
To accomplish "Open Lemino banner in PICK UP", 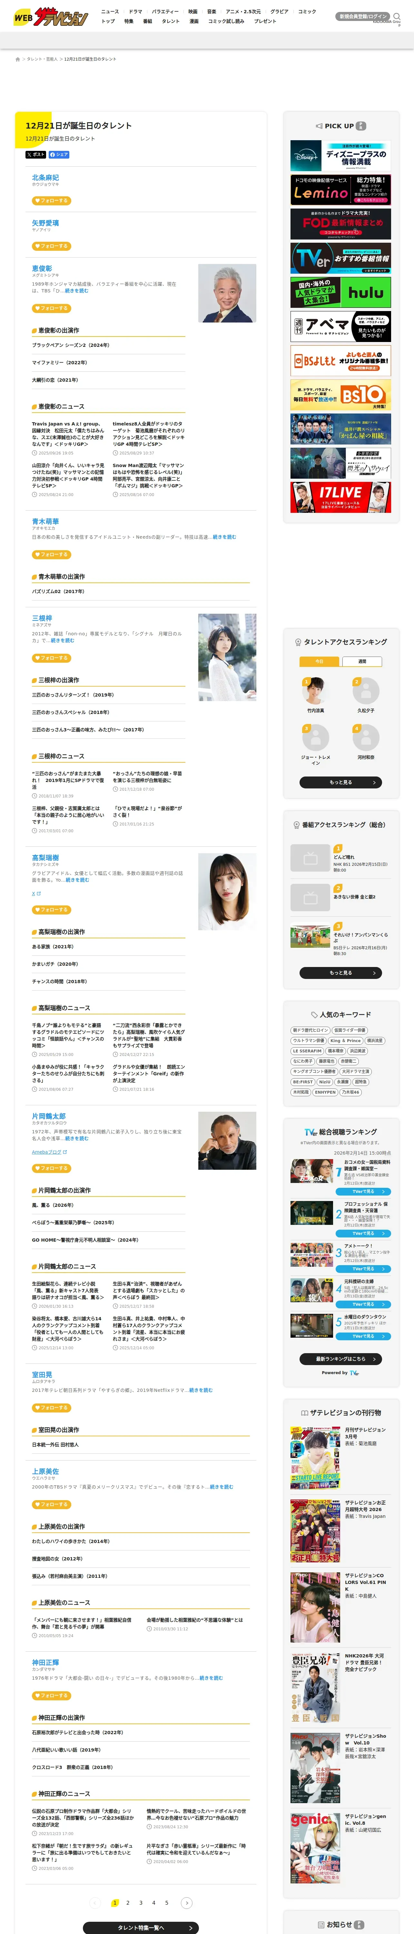I will click(x=340, y=190).
